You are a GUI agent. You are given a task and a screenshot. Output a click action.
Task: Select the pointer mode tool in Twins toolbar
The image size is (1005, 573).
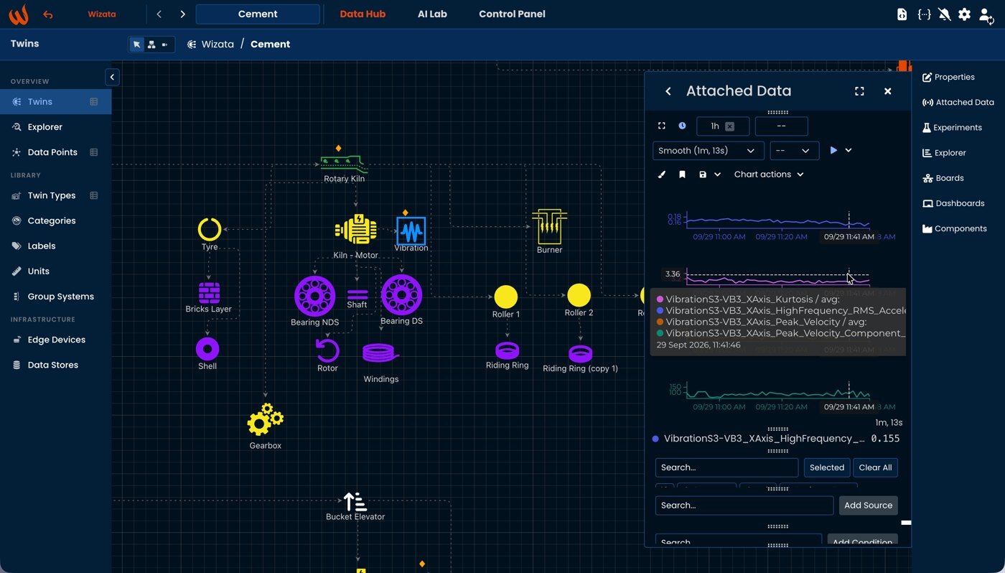pyautogui.click(x=136, y=45)
